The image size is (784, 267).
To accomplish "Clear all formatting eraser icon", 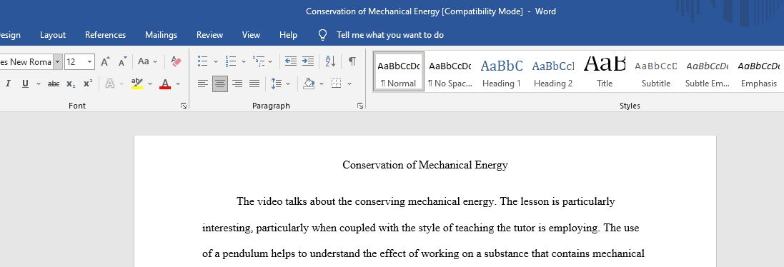I will (x=176, y=61).
